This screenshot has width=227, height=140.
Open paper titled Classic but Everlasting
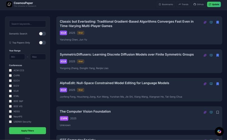127,24
